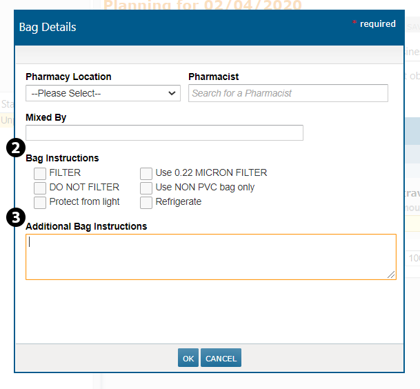The image size is (420, 389).
Task: Dismiss the dialog with CANCEL
Action: point(221,358)
